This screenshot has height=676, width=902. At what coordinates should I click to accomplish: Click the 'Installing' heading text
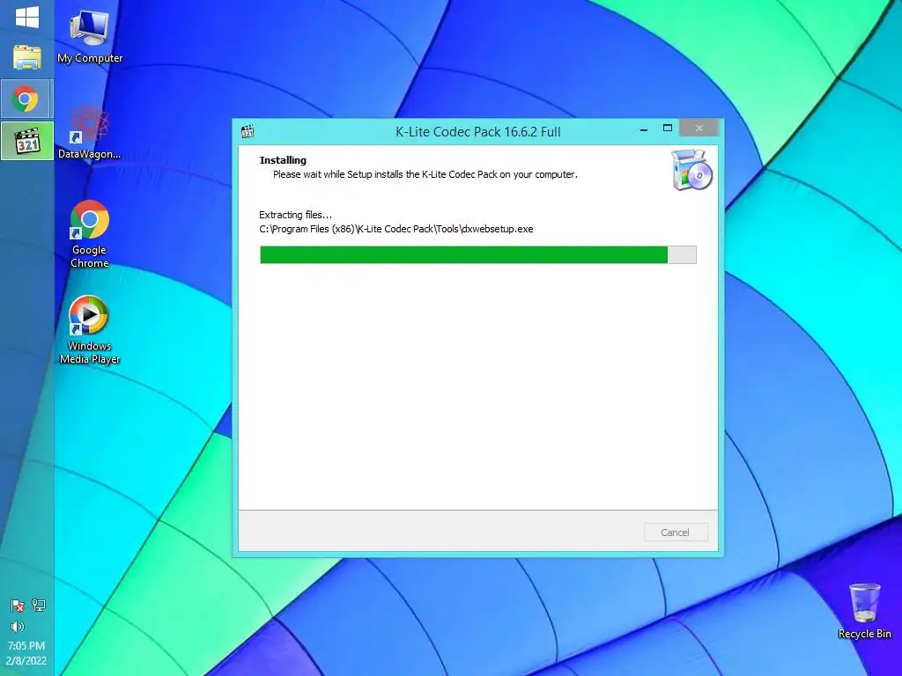point(283,160)
